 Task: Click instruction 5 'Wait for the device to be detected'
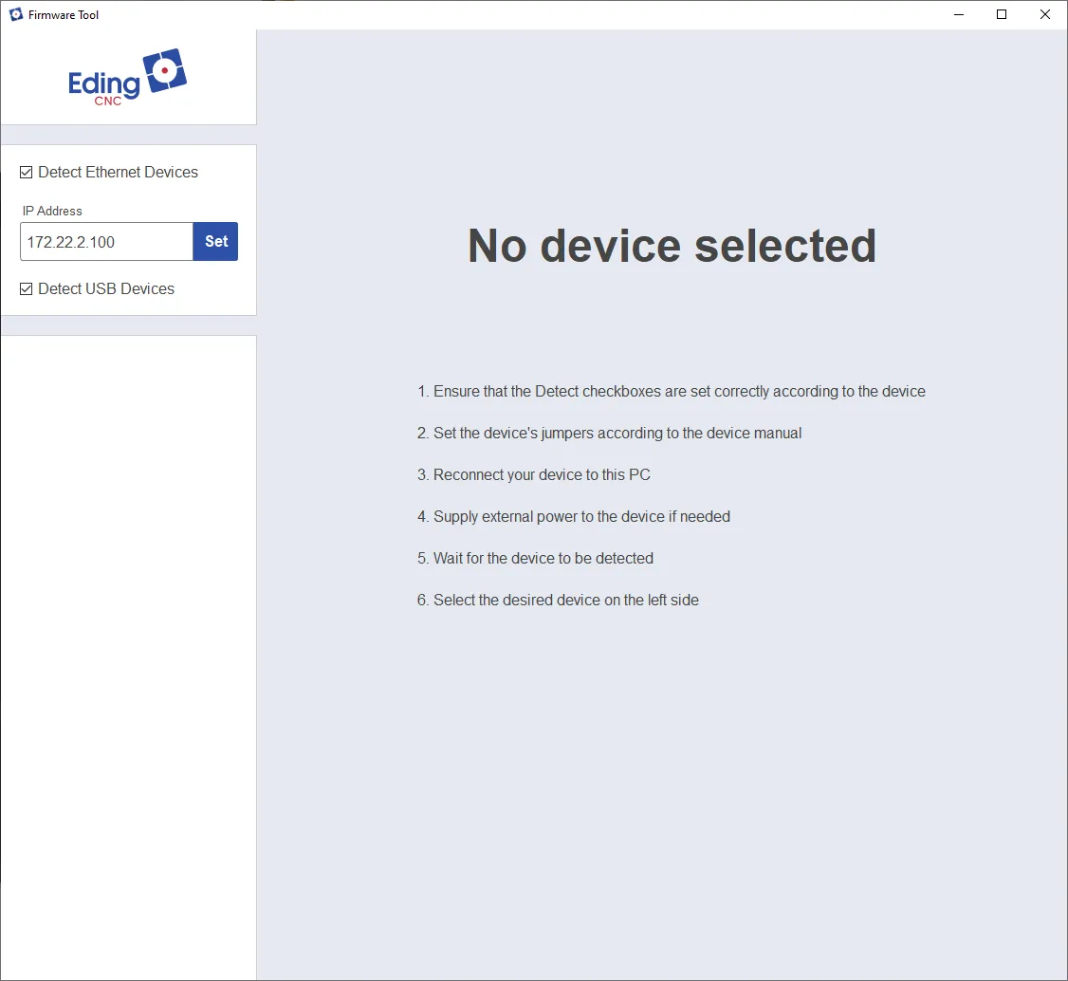tap(535, 558)
